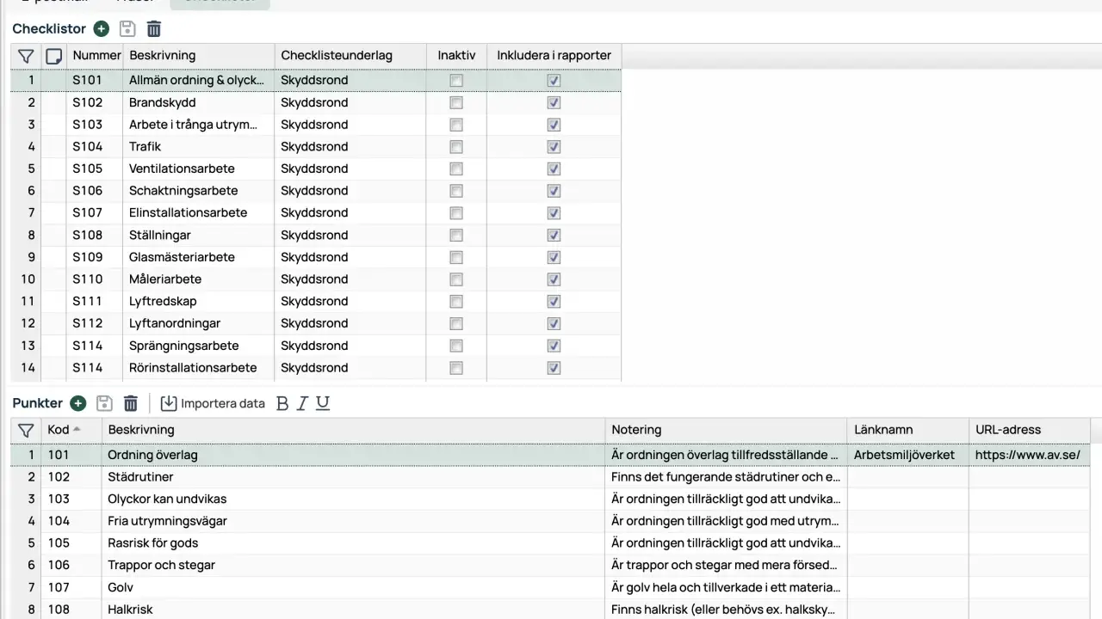Select S105 Ventilationsarbete row
Viewport: 1102px width, 619px height.
(x=316, y=169)
